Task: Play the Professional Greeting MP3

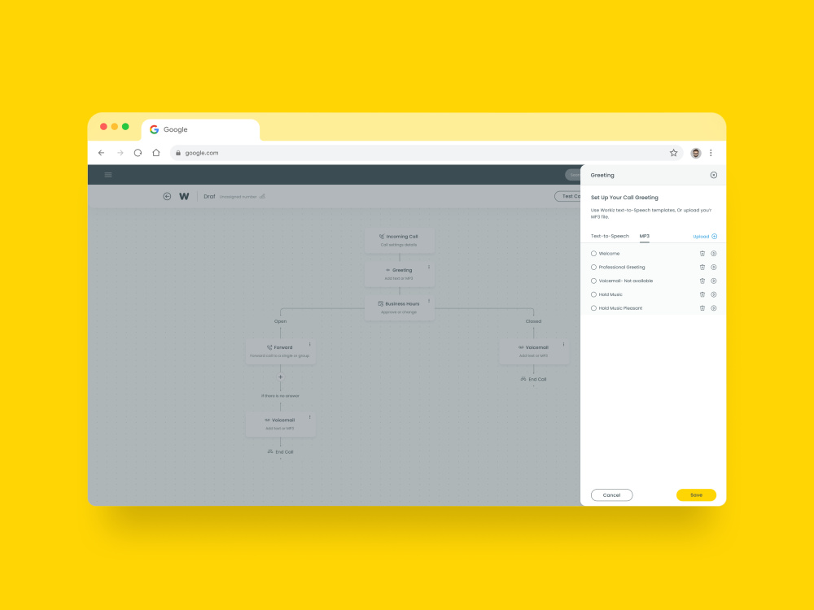Action: (714, 267)
